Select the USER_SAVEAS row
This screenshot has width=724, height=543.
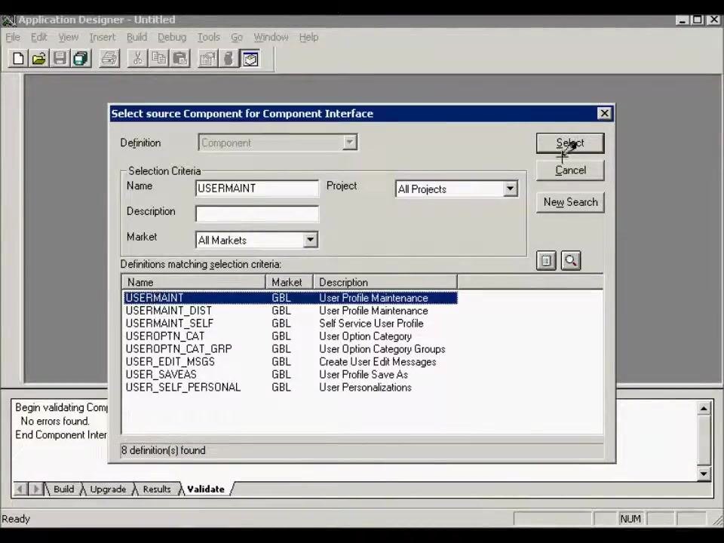coord(291,375)
